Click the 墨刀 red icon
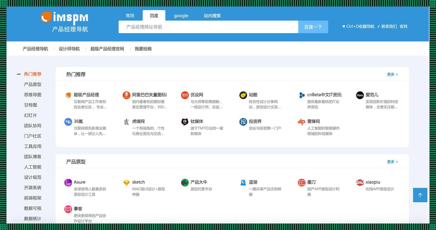The image size is (436, 230). pyautogui.click(x=302, y=183)
